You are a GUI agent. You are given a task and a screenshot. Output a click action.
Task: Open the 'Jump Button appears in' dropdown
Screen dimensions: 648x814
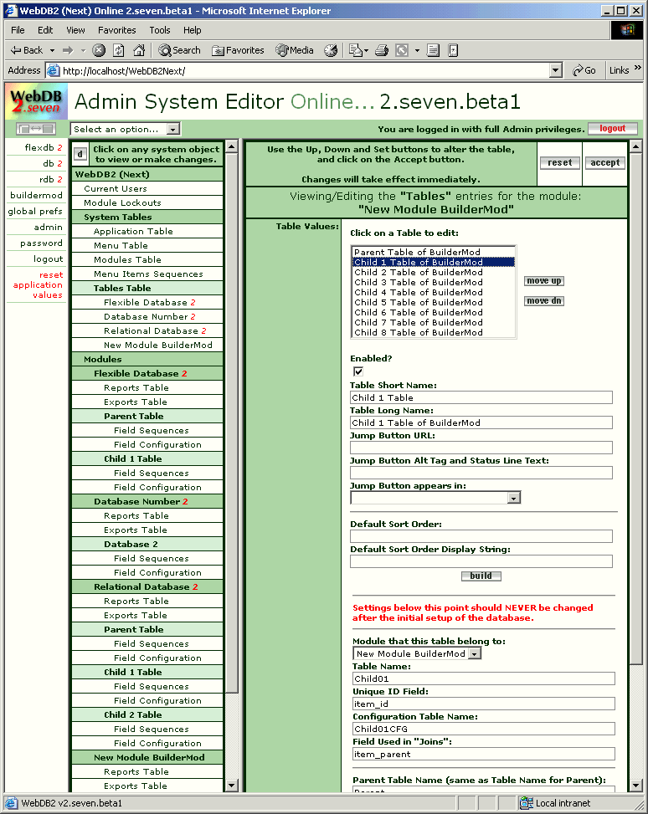(x=435, y=498)
